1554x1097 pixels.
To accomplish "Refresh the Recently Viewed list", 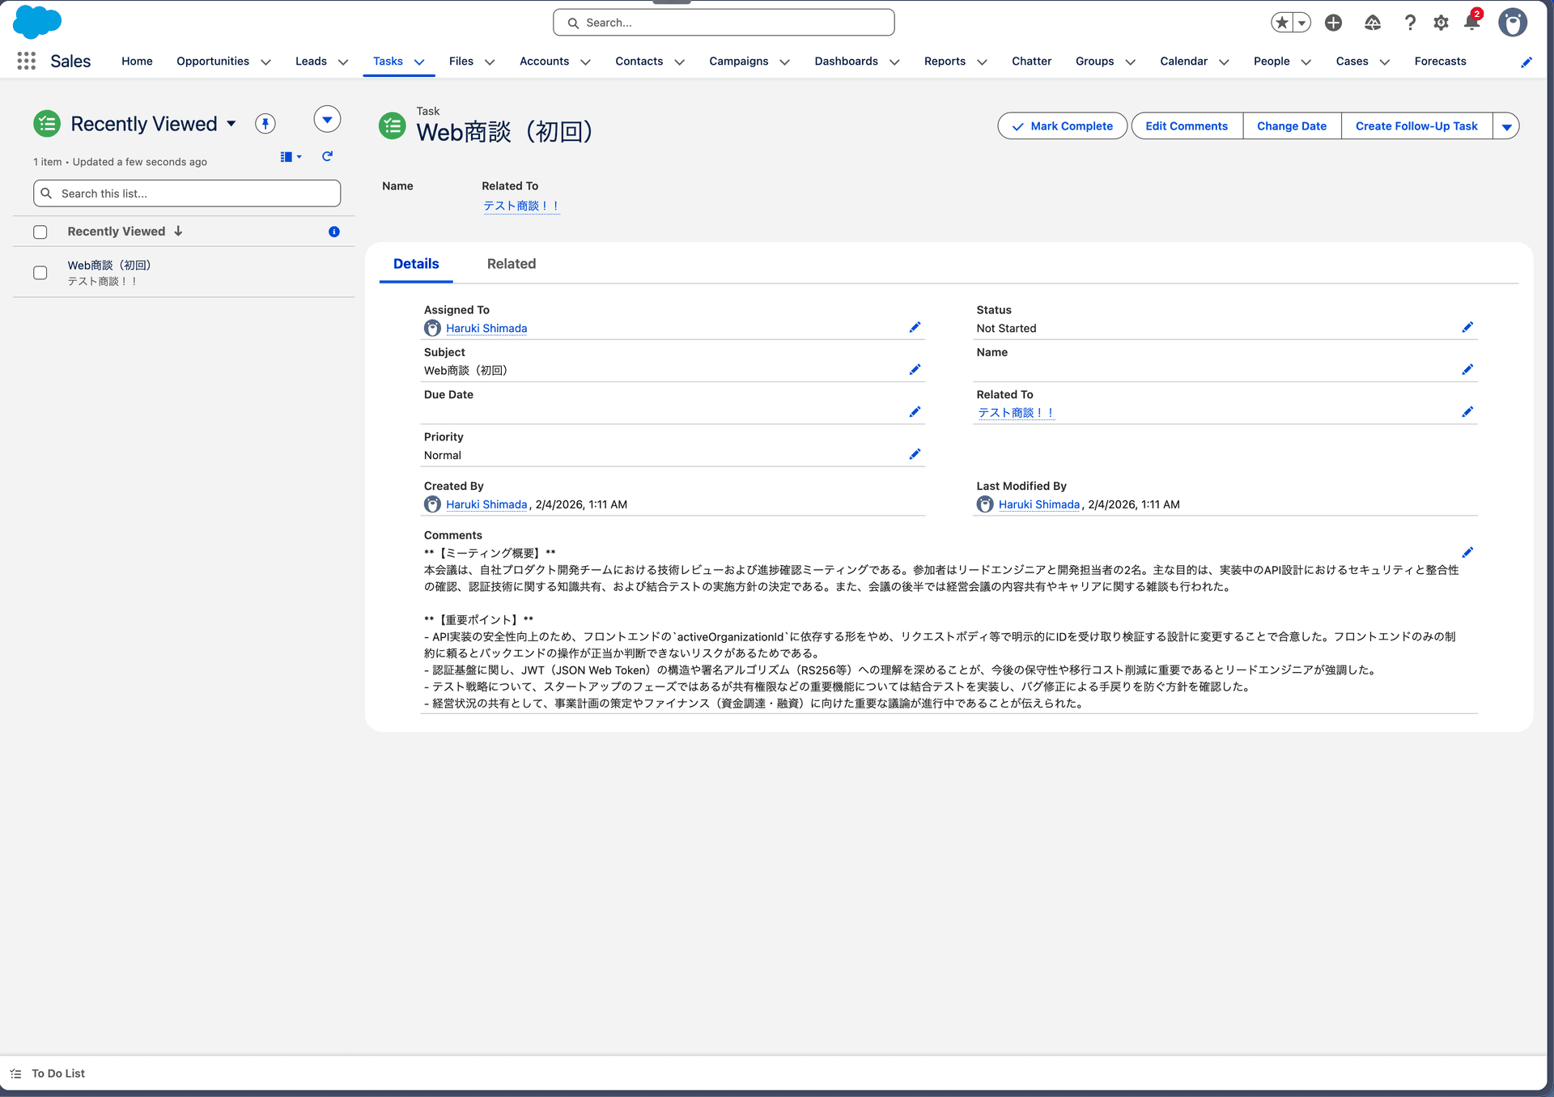I will pyautogui.click(x=327, y=156).
